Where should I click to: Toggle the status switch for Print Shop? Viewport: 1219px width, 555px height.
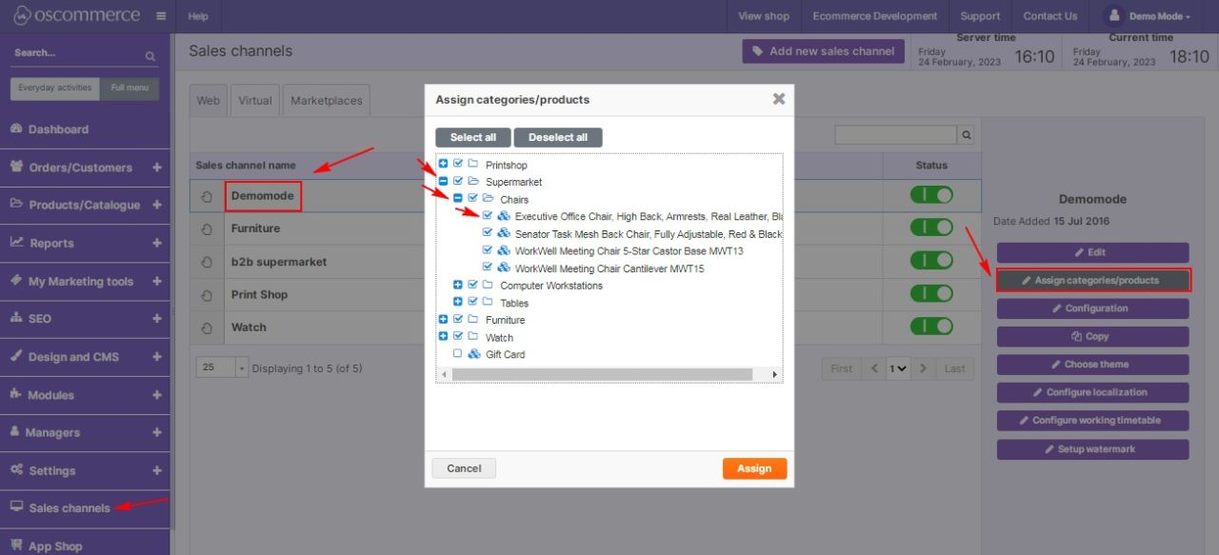(931, 294)
